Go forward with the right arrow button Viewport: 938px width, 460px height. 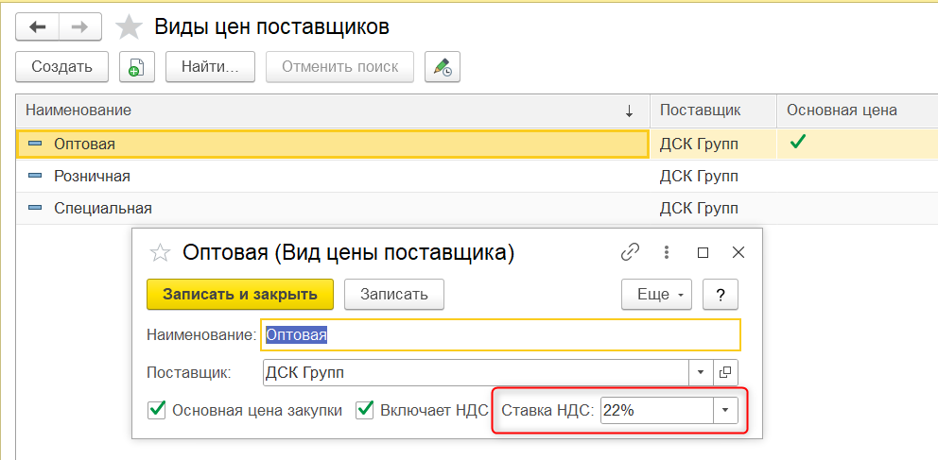80,26
